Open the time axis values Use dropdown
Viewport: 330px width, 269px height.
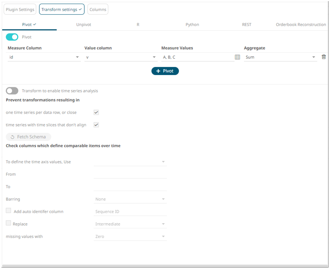130,162
